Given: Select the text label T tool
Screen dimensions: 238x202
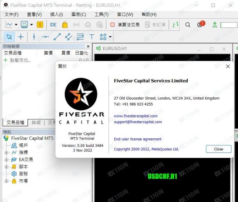Looking at the screenshot, I should pos(92,37).
